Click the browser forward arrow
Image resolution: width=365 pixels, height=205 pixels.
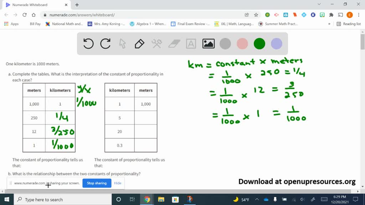[x=15, y=15]
